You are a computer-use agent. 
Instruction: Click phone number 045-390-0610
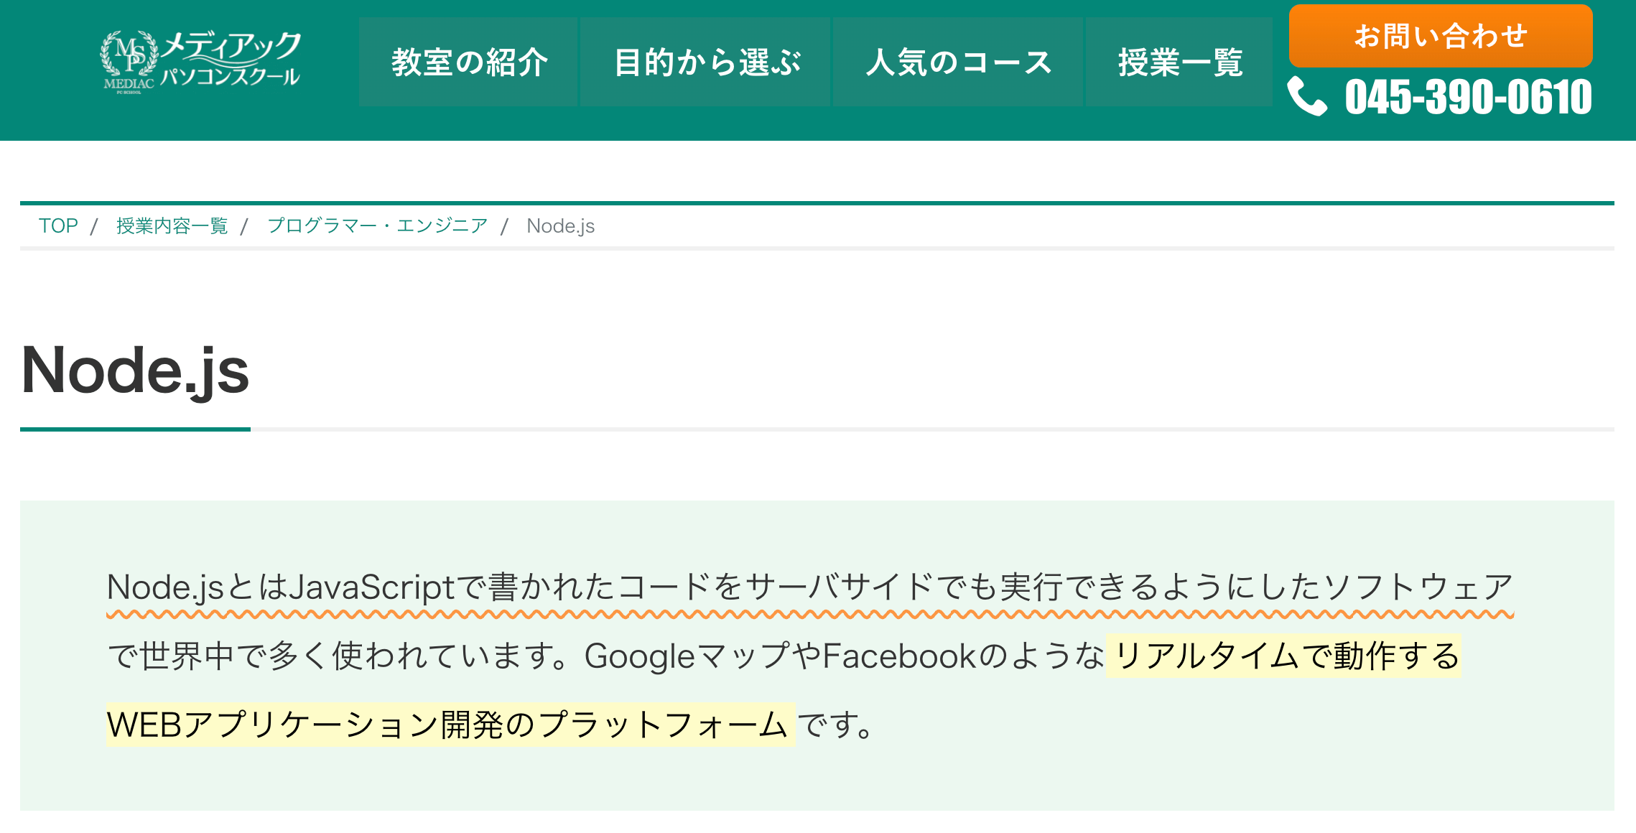point(1469,97)
